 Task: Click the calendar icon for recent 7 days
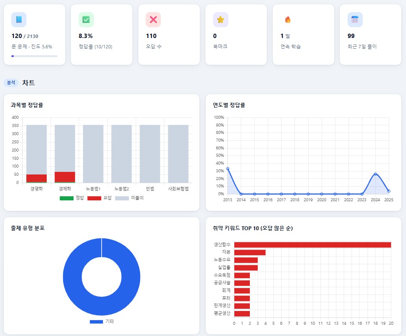pyautogui.click(x=355, y=20)
